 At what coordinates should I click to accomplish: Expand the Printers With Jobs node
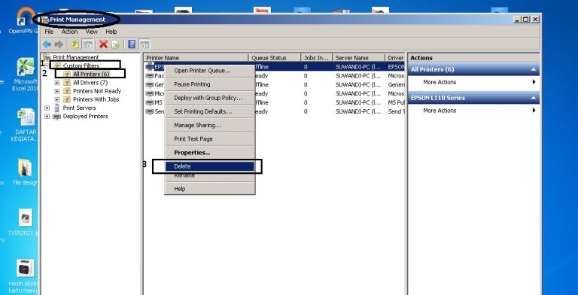click(x=56, y=99)
